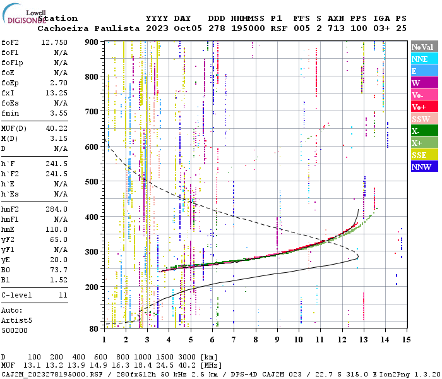
Task: Click the B1 value 1.52
Action: tap(59, 280)
